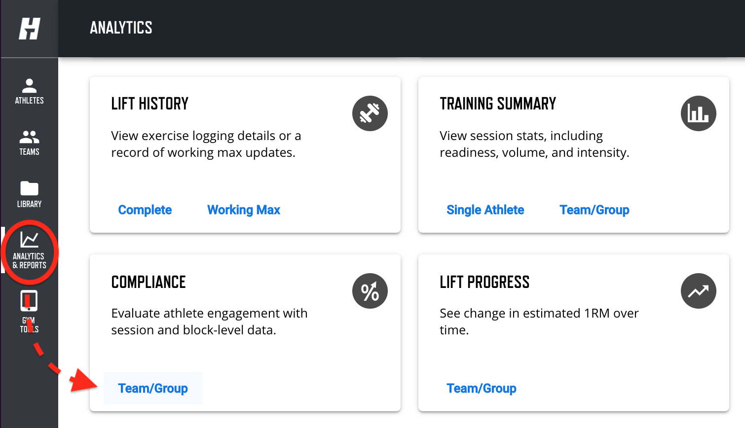This screenshot has width=745, height=428.
Task: Click the H logo icon in sidebar
Action: (29, 29)
